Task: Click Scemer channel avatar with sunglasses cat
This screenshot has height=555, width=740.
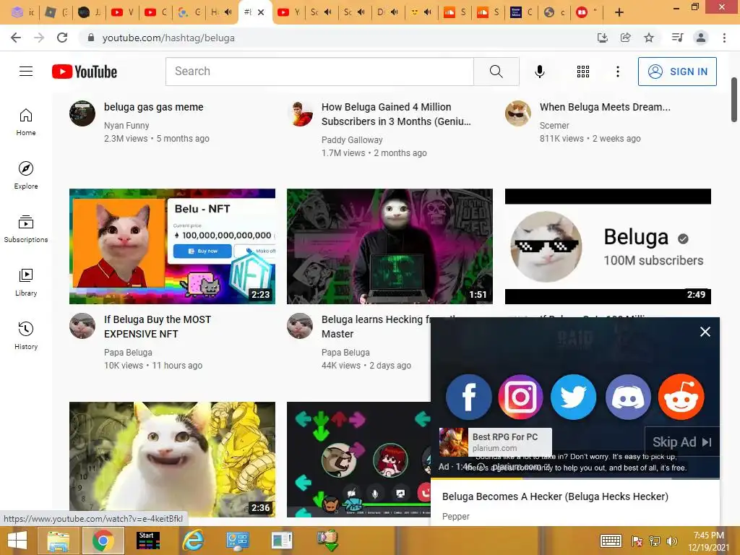Action: click(x=517, y=113)
